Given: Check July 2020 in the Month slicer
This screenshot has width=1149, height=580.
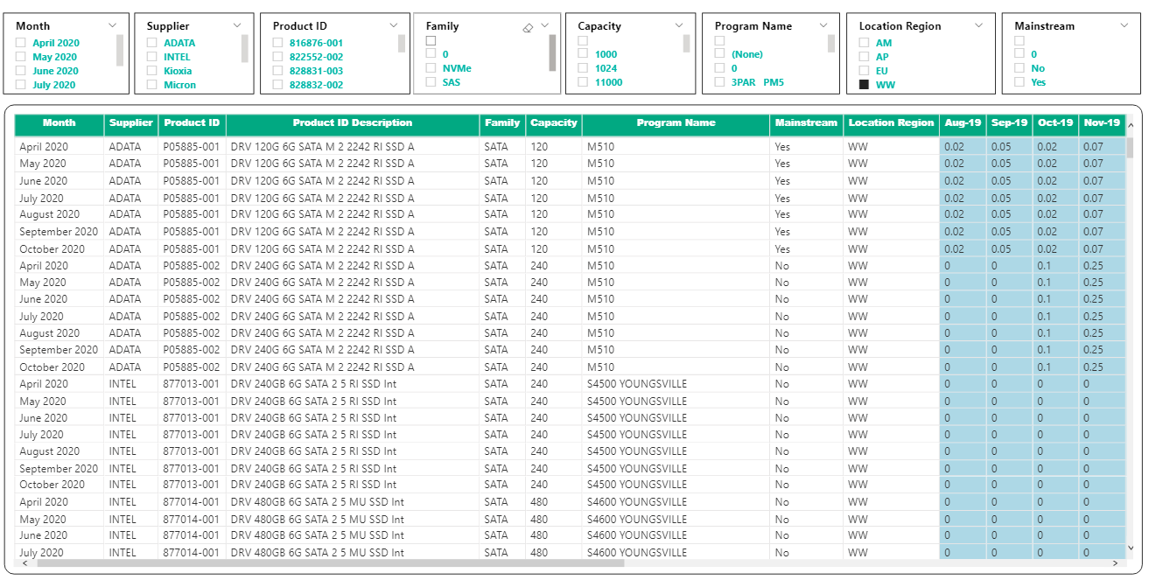Looking at the screenshot, I should point(21,85).
